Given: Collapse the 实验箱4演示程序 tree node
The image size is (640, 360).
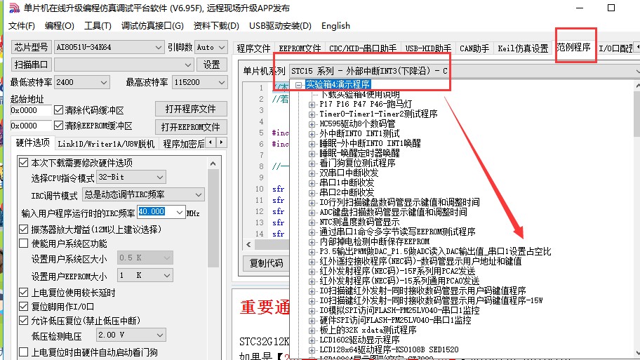Looking at the screenshot, I should tap(299, 85).
